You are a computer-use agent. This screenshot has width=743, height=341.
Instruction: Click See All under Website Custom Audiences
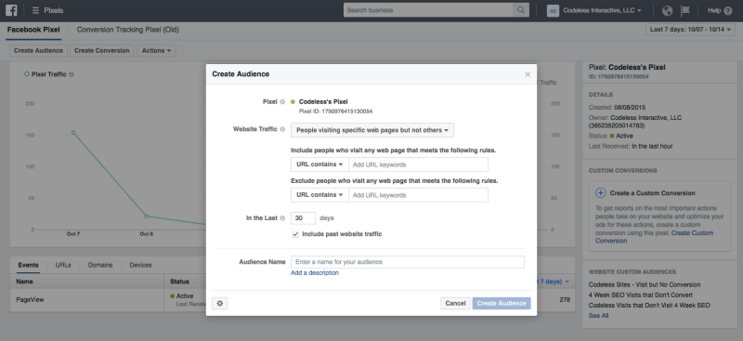(598, 316)
